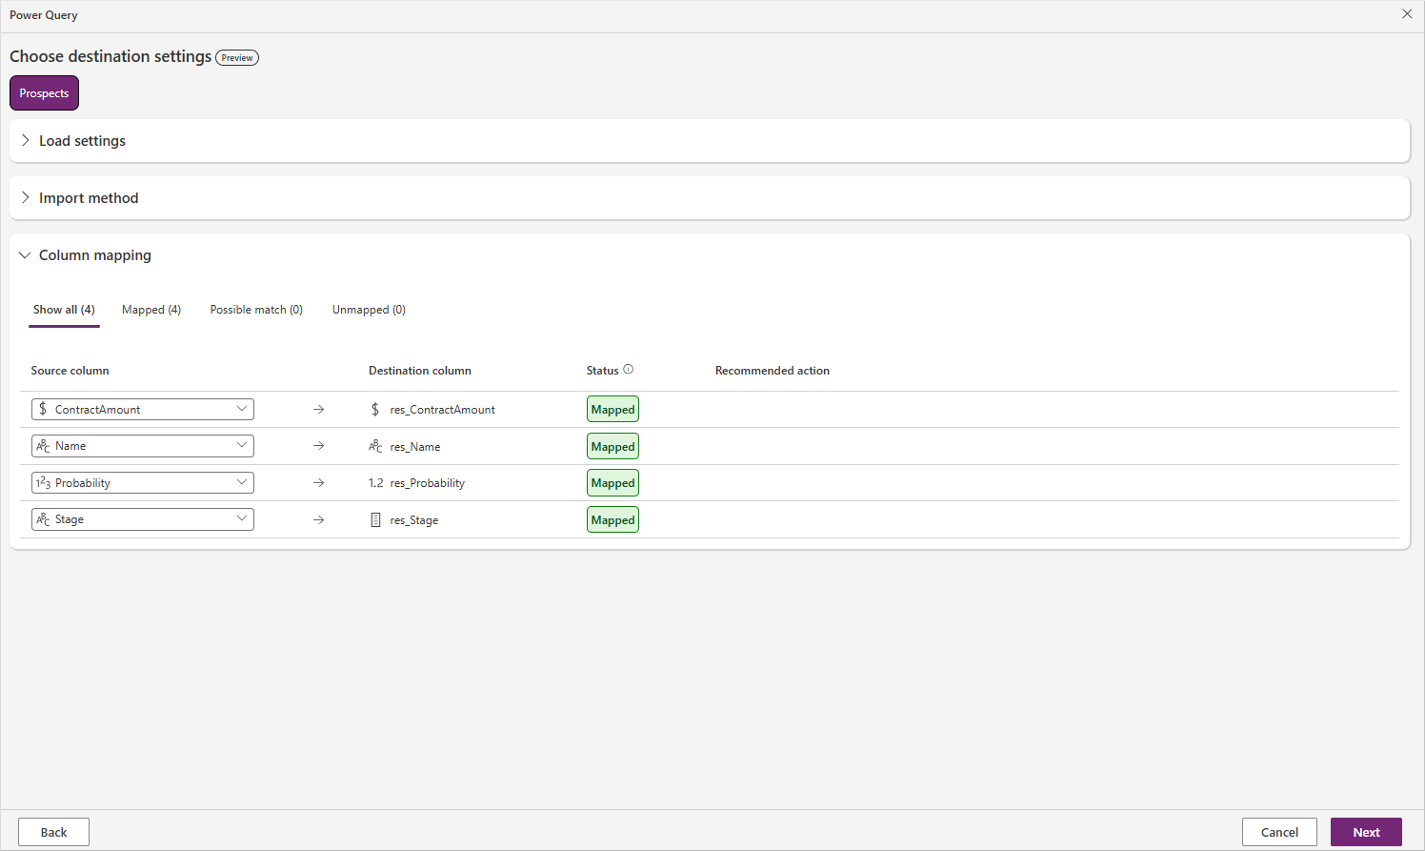Click the res_Name destination text
The width and height of the screenshot is (1425, 851).
click(x=415, y=447)
